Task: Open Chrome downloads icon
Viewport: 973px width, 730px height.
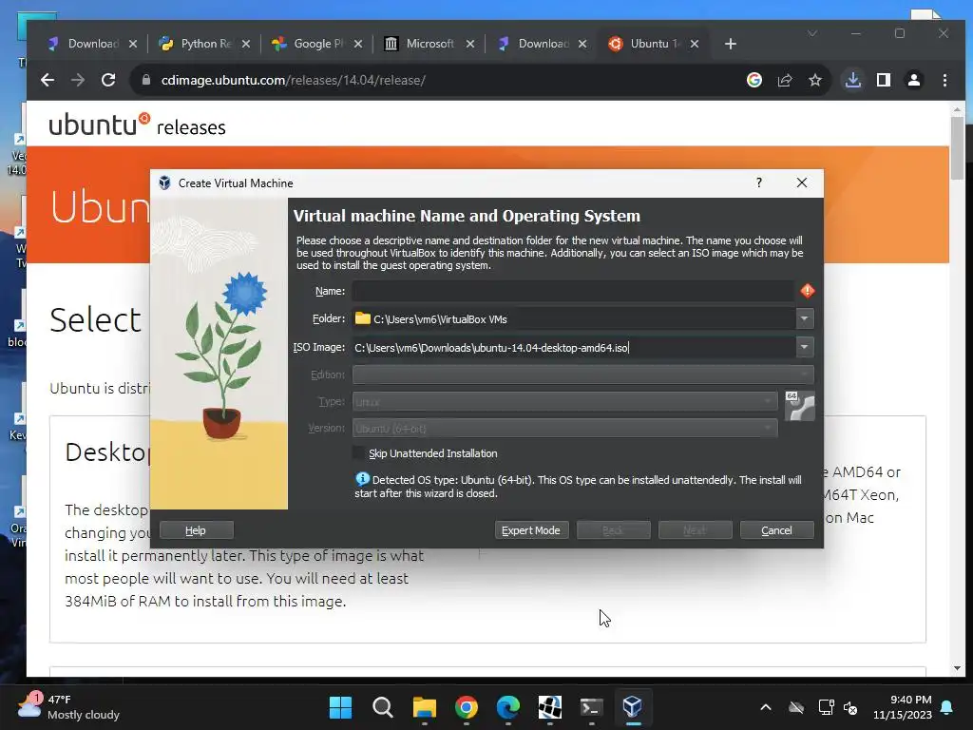Action: pyautogui.click(x=853, y=80)
